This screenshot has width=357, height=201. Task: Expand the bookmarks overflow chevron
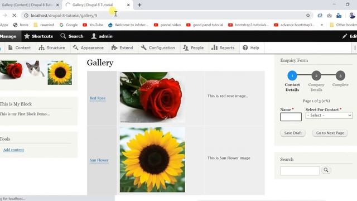(322, 25)
